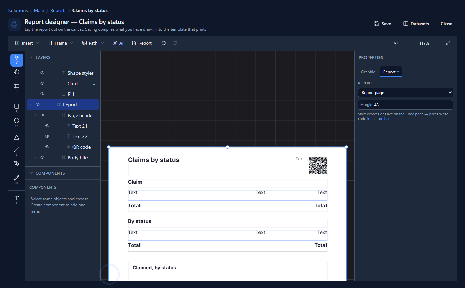Click the bookmark icon on Card layer
This screenshot has width=465, height=288.
coord(94,84)
